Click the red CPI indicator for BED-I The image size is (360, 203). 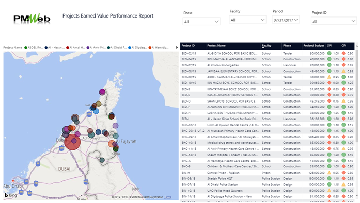point(343,119)
